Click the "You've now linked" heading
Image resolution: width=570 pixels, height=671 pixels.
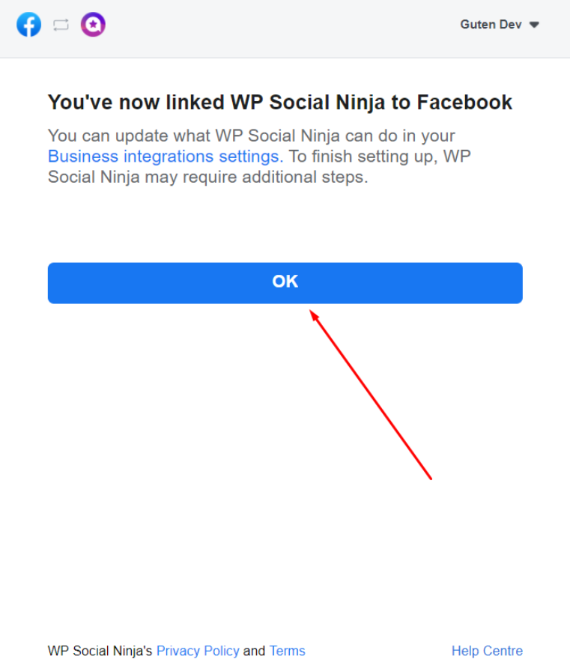(280, 103)
